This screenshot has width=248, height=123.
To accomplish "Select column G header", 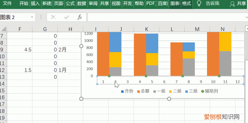I will 45,29.
